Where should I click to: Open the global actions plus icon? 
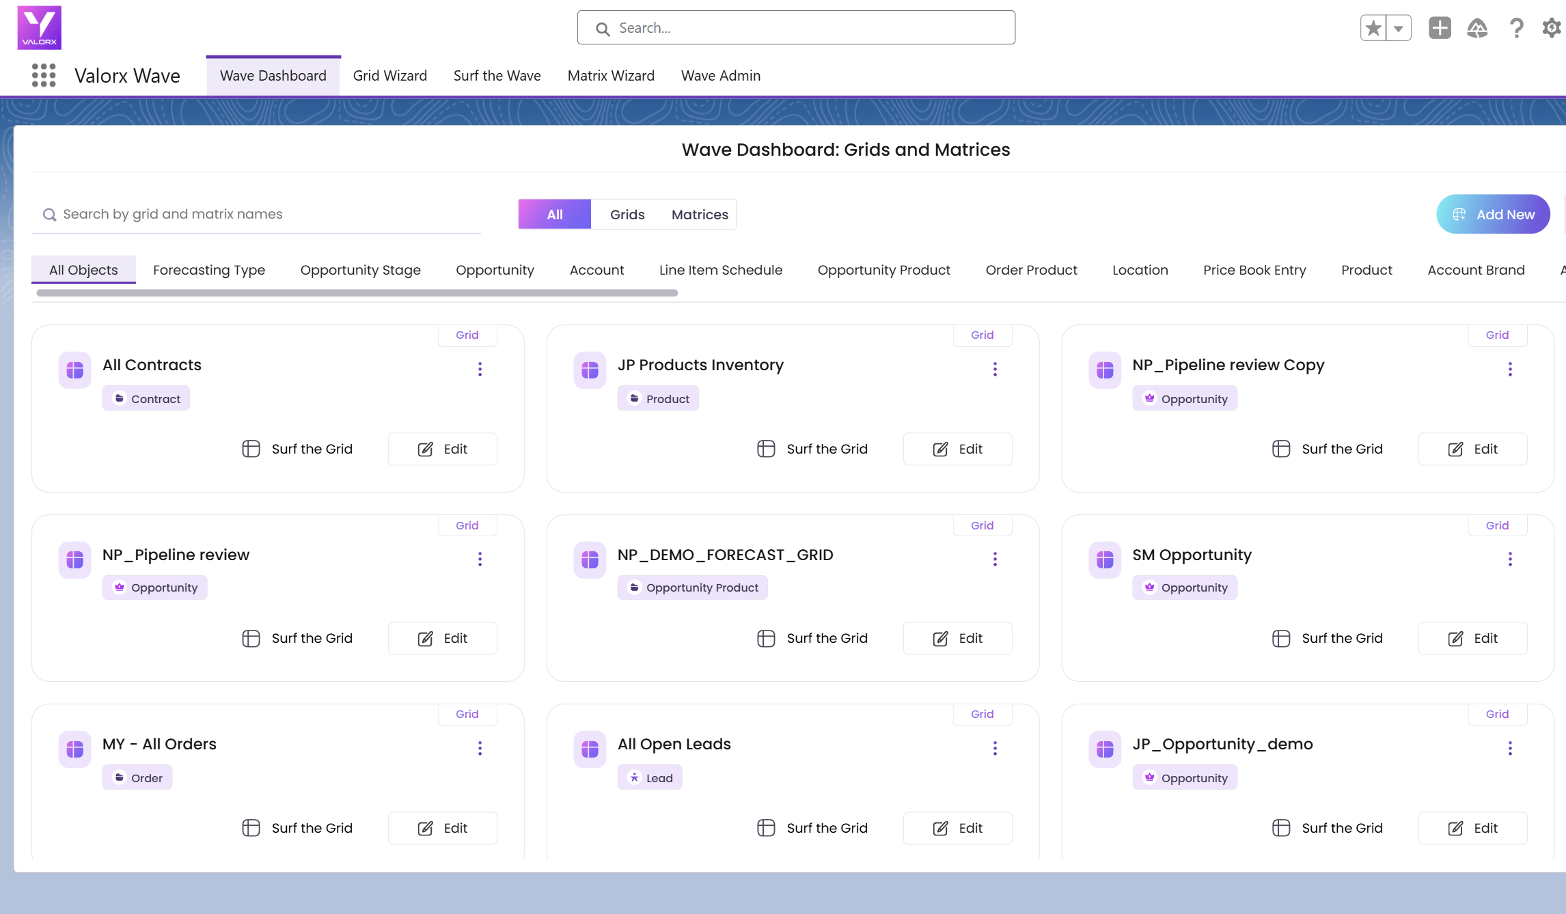[x=1440, y=28]
